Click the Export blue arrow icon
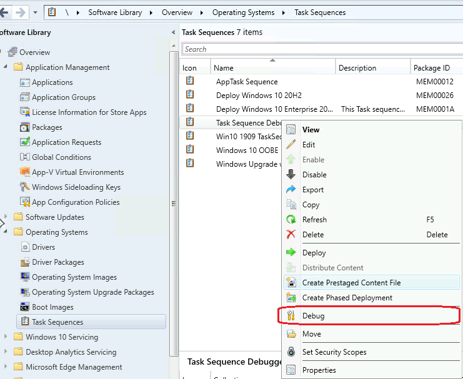The height and width of the screenshot is (379, 463). [x=291, y=189]
